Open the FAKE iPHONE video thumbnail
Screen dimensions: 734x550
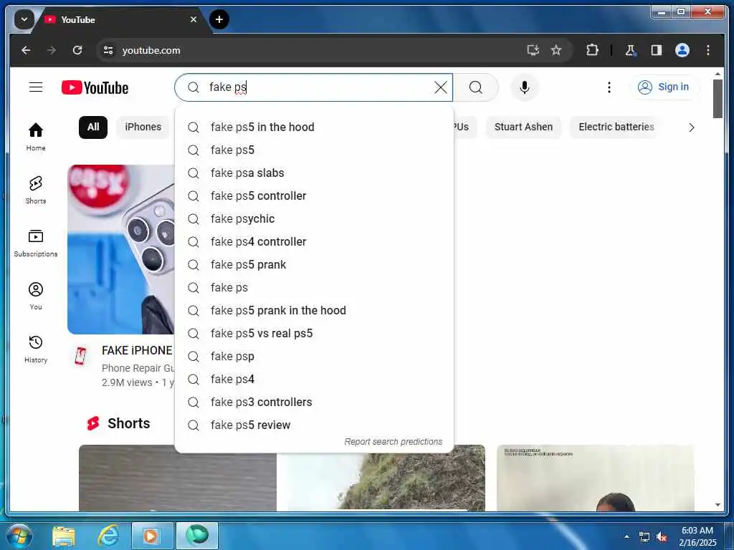pos(120,249)
